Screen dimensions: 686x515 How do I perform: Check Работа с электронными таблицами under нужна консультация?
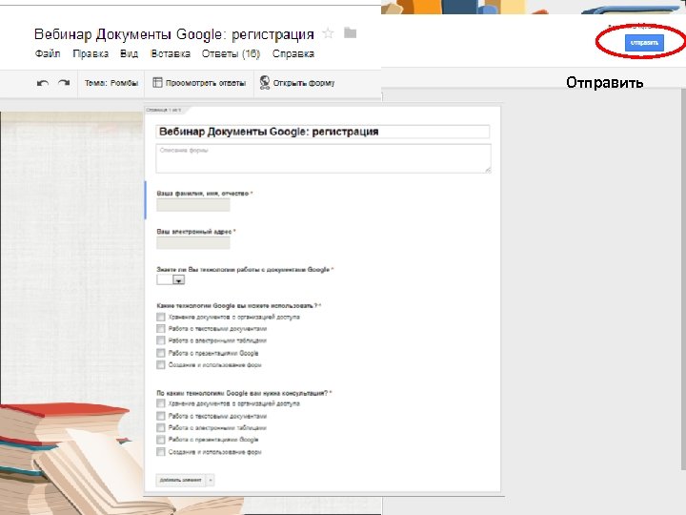(x=161, y=427)
